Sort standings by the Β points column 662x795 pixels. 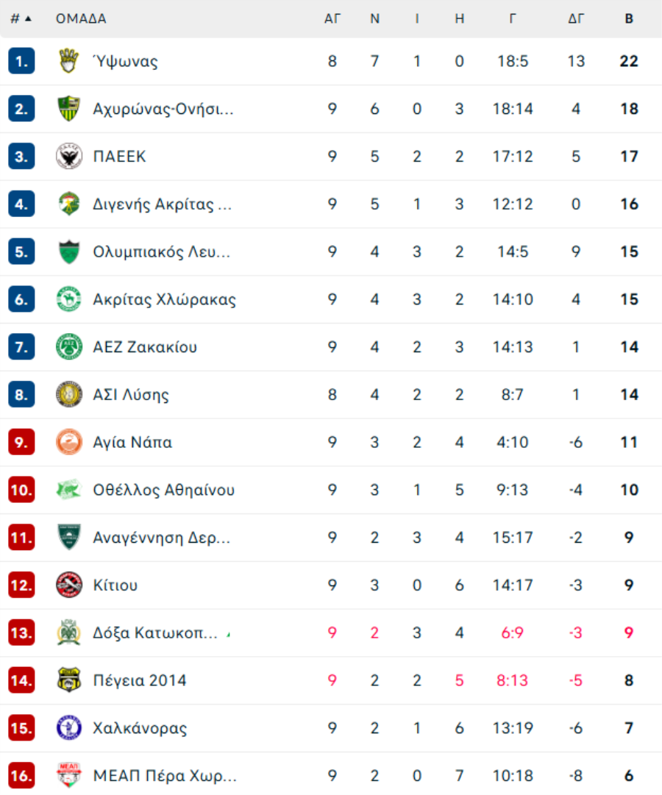629,19
